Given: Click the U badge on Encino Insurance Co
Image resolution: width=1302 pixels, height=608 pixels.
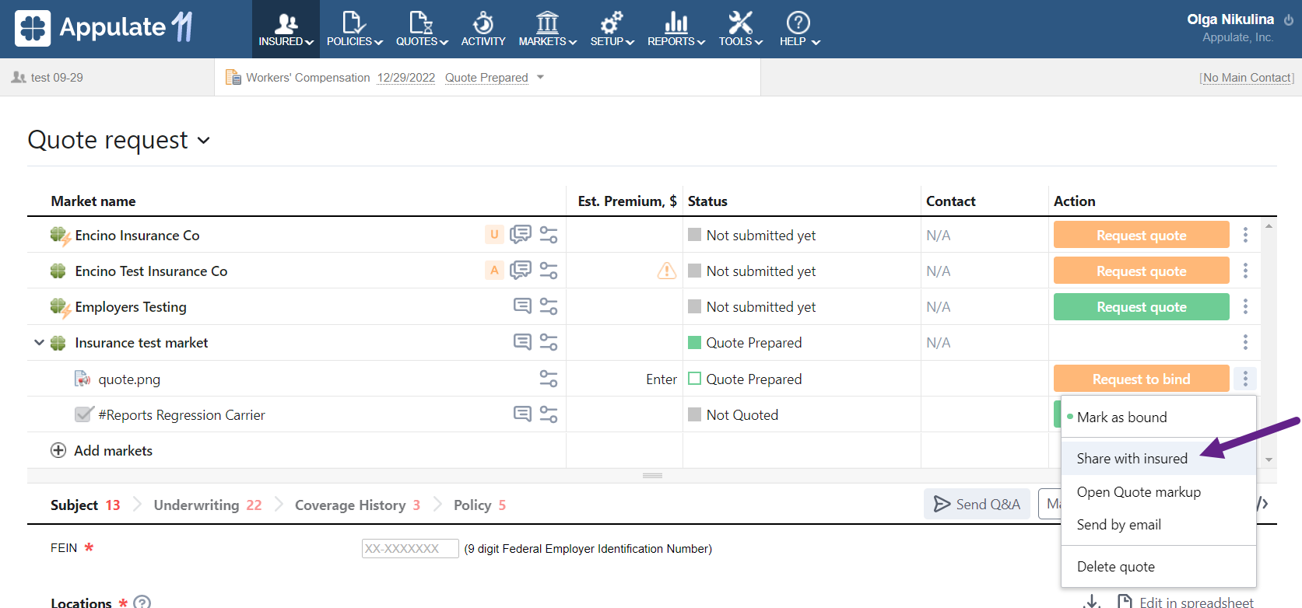Looking at the screenshot, I should pos(494,234).
